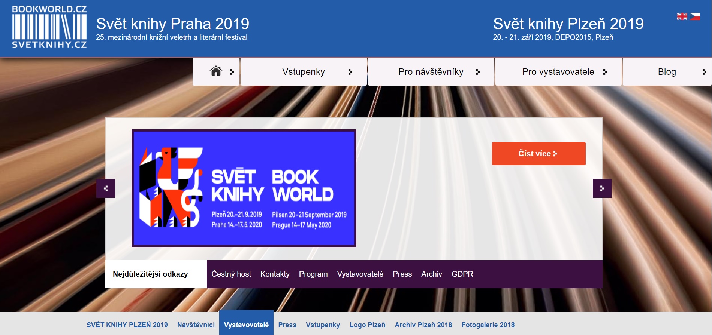
Task: Open the Vstupenky menu
Action: pos(304,72)
